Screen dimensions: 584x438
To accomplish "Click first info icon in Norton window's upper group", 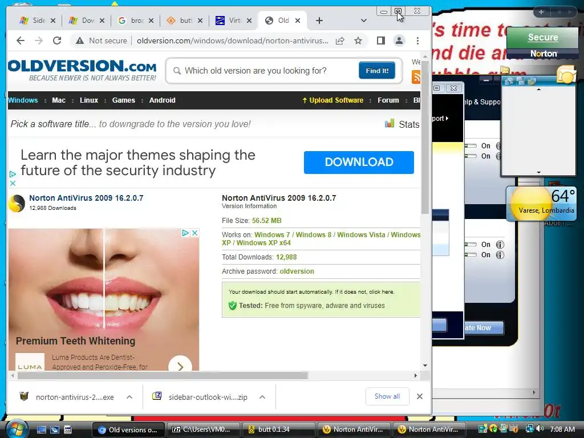I will tap(498, 146).
